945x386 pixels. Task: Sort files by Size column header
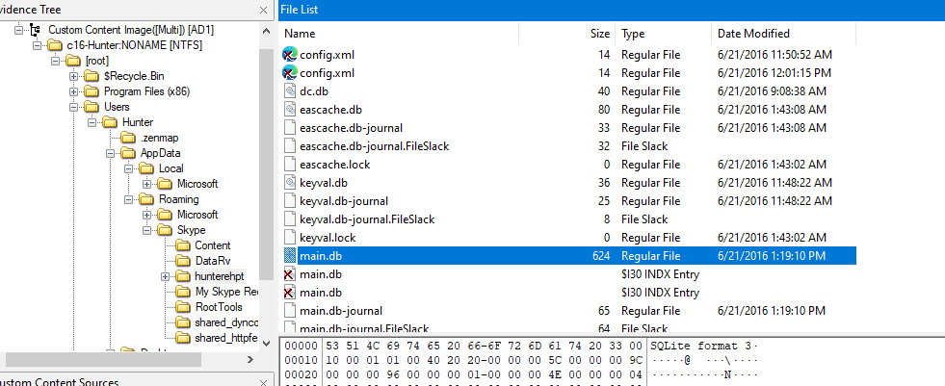(x=599, y=34)
